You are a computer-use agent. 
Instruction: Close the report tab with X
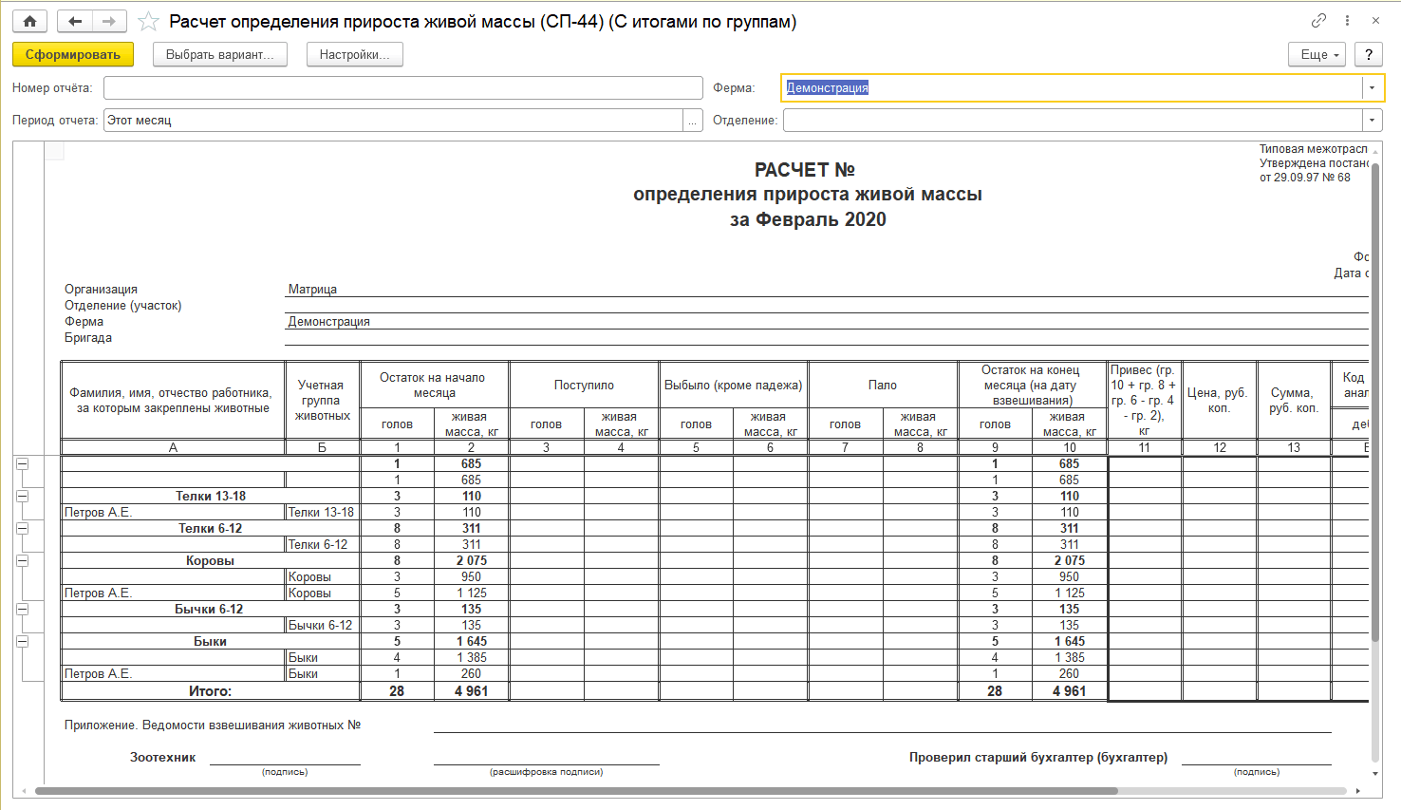1375,20
